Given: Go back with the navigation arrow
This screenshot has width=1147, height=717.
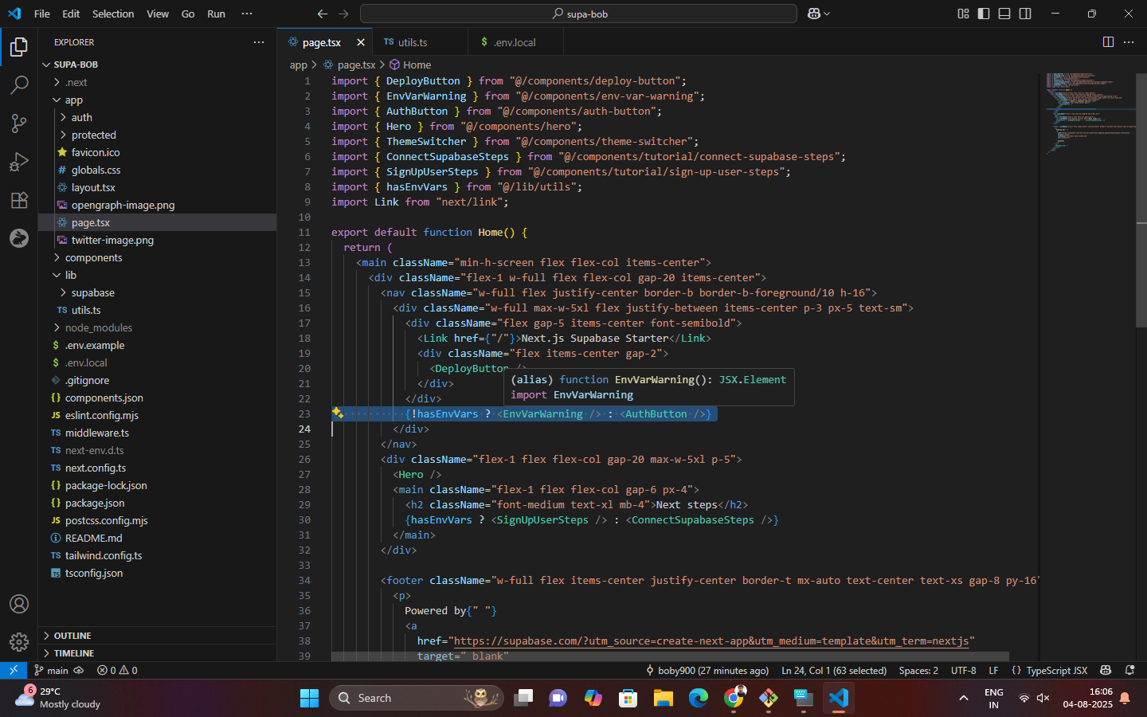Looking at the screenshot, I should click(x=322, y=14).
